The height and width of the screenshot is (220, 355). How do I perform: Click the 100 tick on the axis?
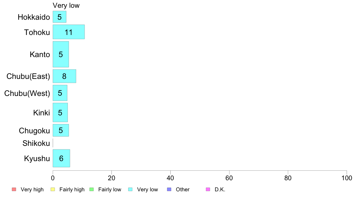[x=347, y=178]
